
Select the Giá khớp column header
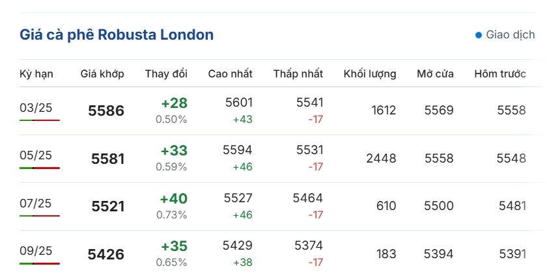point(102,74)
